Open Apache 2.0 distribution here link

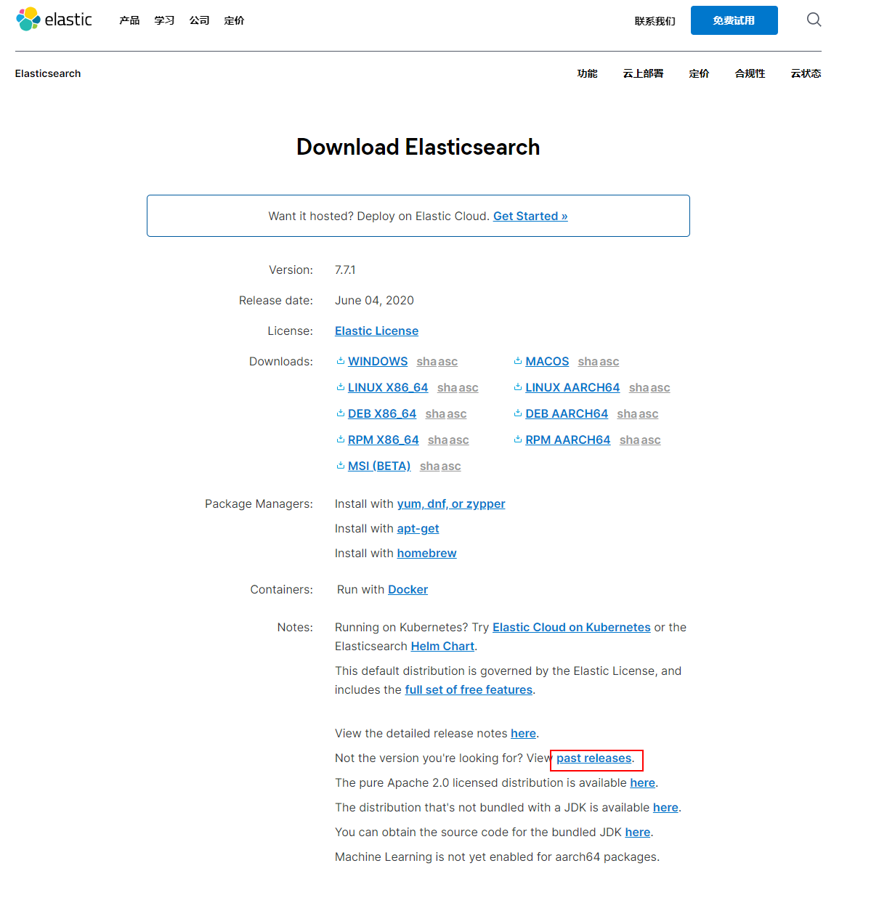coord(643,782)
